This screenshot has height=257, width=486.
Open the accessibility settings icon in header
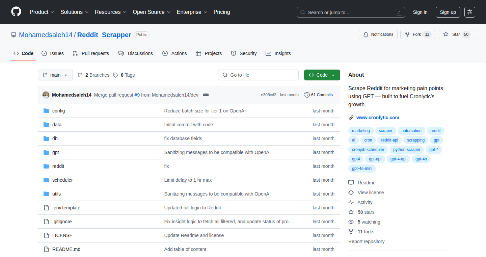(470, 12)
